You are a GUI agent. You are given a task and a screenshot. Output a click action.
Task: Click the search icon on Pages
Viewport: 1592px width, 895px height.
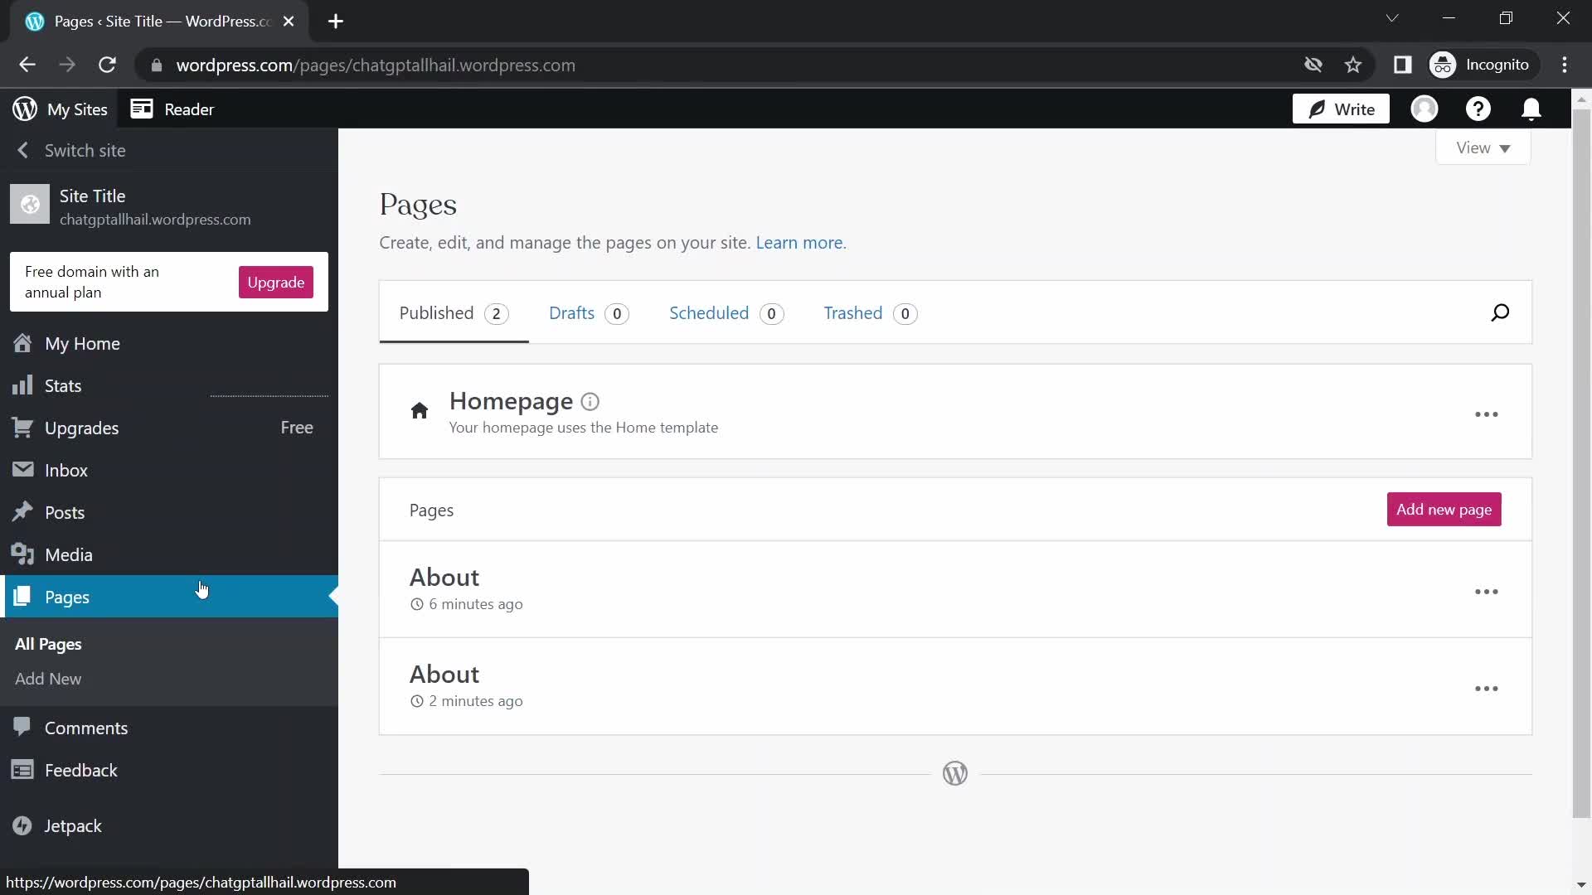(1500, 312)
